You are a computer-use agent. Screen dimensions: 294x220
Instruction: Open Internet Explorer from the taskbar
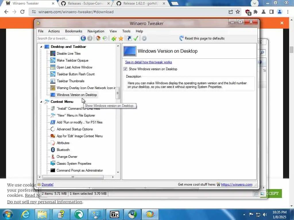[x=26, y=214]
